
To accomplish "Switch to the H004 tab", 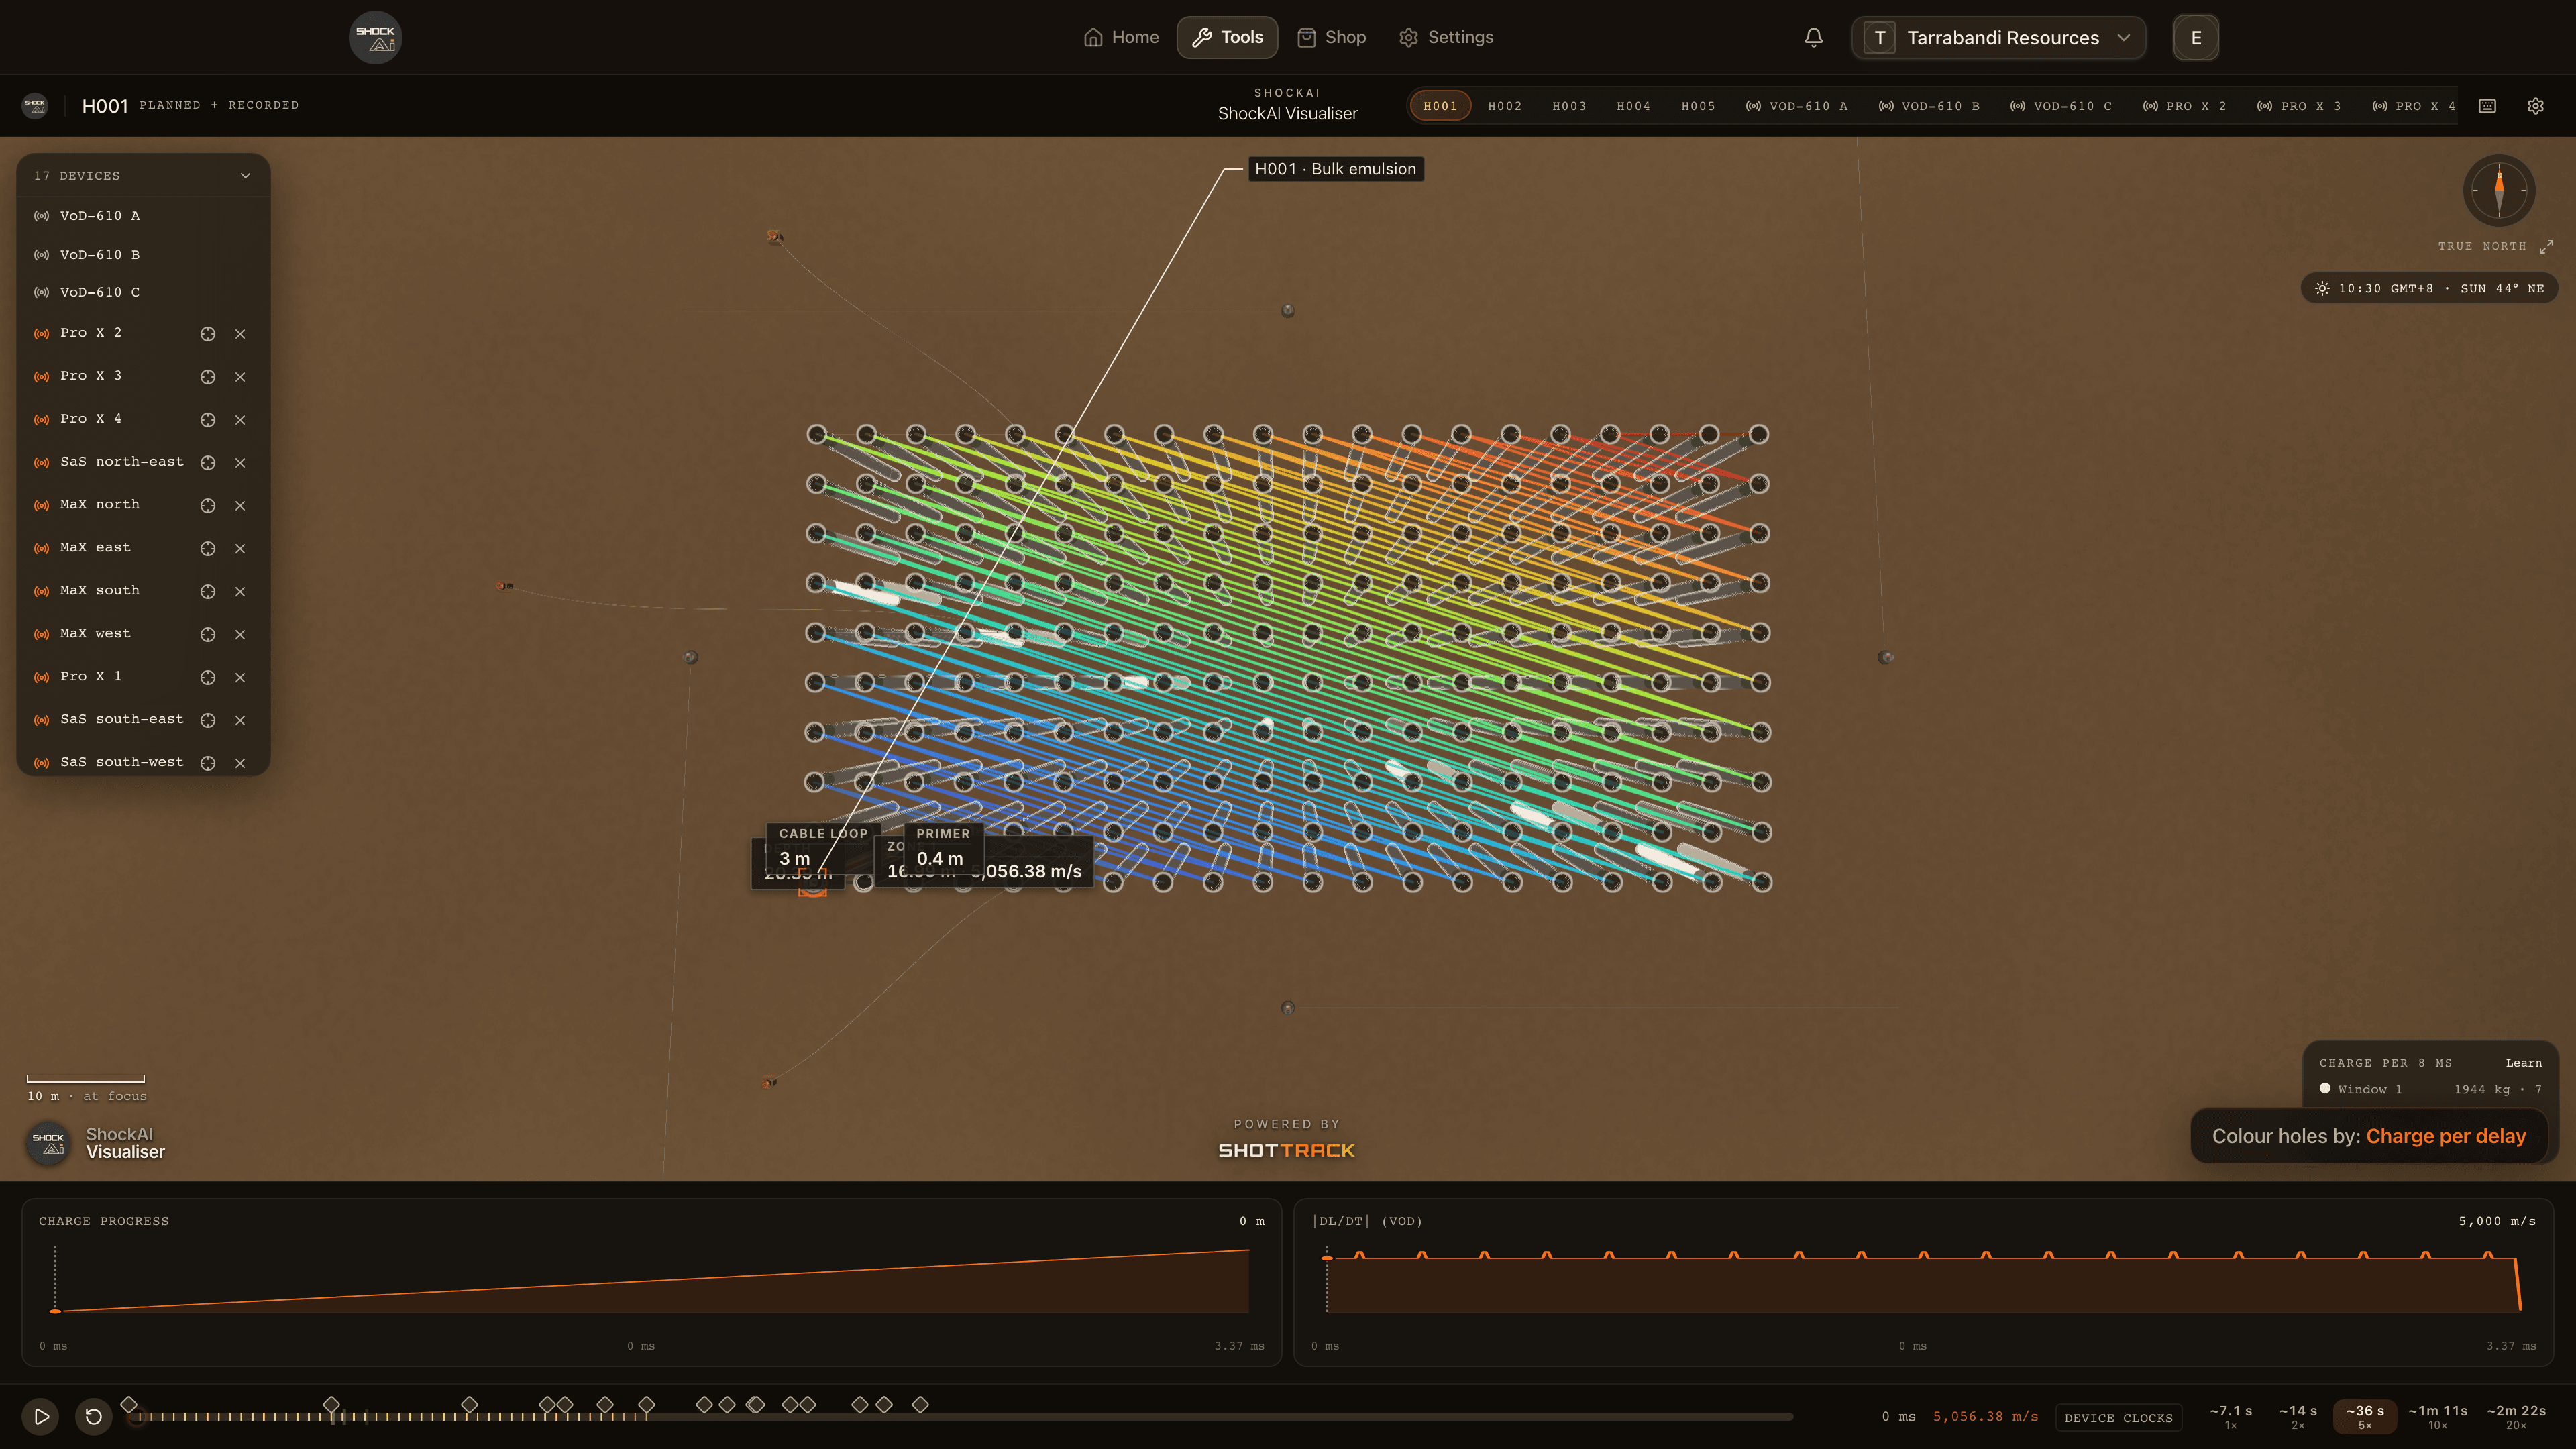I will (x=1633, y=106).
